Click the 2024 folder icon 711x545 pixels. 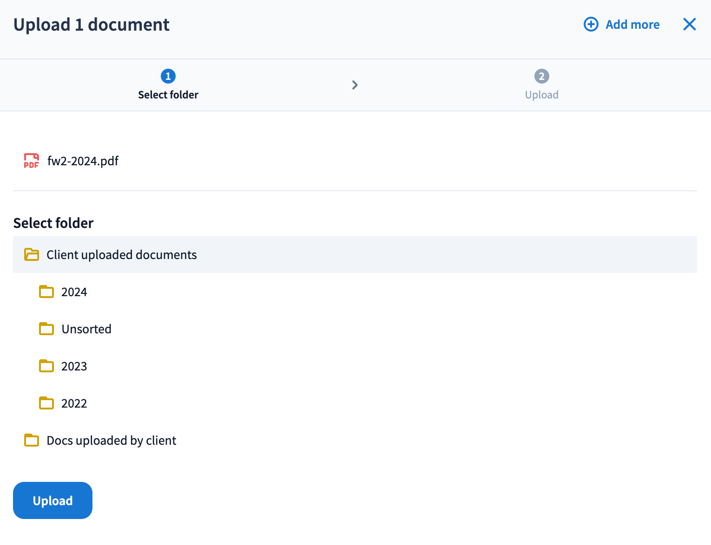(x=46, y=292)
